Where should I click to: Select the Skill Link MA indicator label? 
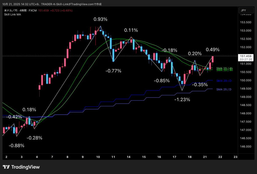pos(13,15)
